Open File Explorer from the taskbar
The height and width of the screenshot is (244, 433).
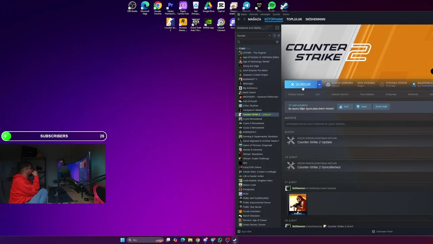pos(190,240)
